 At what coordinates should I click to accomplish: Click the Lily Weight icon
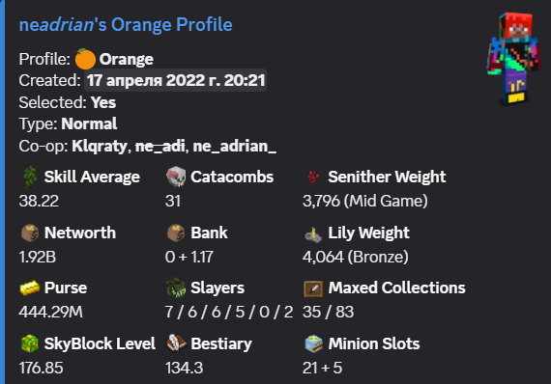(x=313, y=233)
